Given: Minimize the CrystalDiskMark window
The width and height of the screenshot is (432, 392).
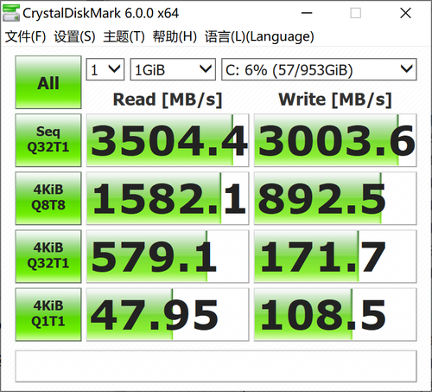Looking at the screenshot, I should click(307, 13).
